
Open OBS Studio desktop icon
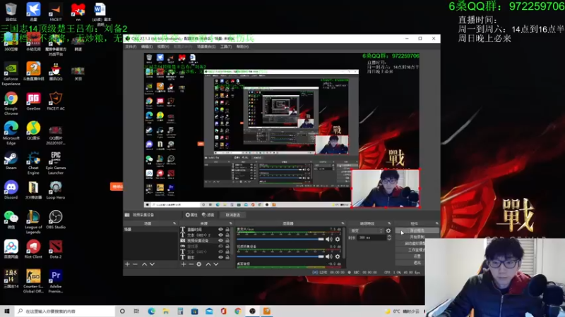click(x=56, y=220)
